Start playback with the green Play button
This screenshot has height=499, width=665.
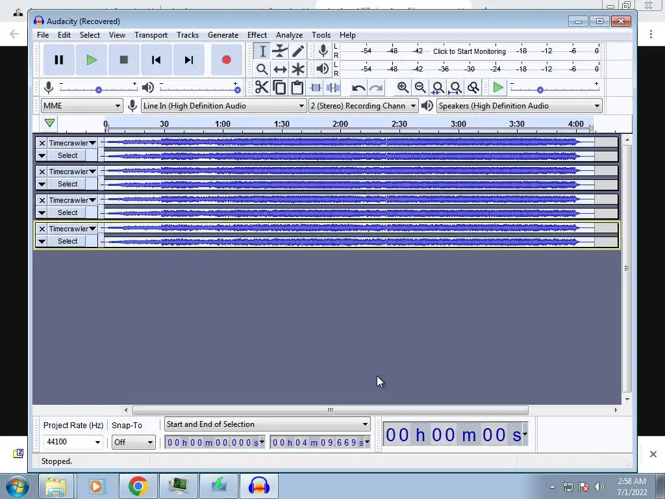point(91,60)
